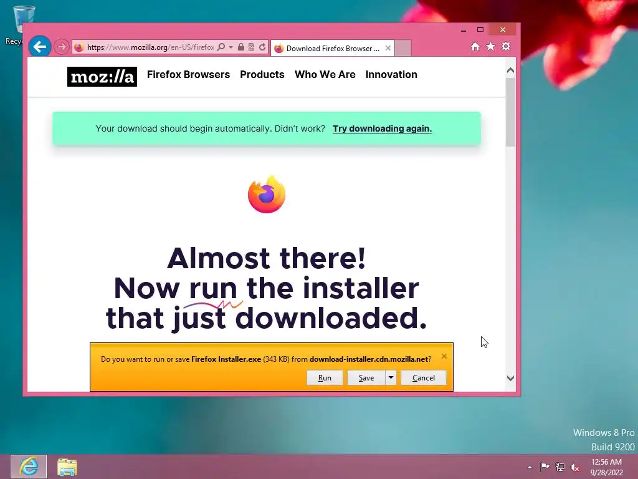Dismiss the download notification bar
The width and height of the screenshot is (638, 479).
pos(444,356)
